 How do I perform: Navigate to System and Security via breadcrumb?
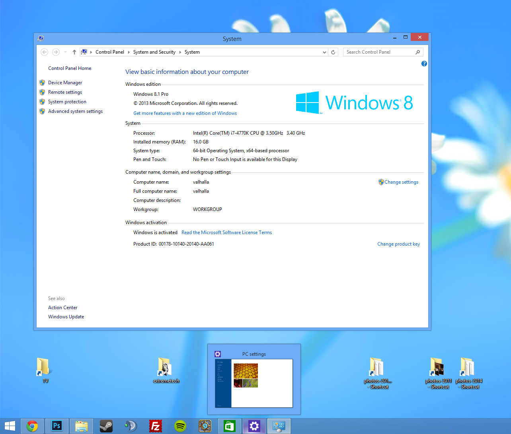(154, 52)
